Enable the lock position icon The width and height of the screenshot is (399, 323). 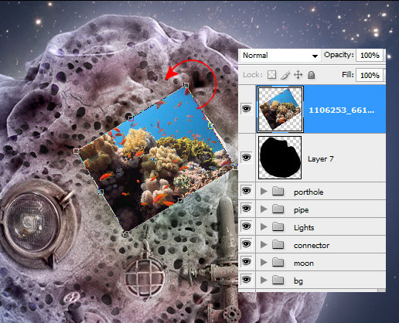coord(298,75)
